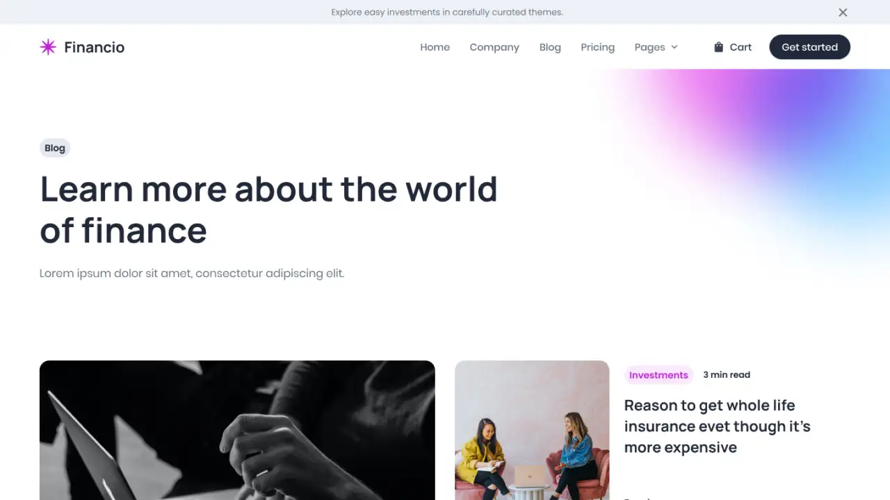Select Blog in the navigation bar

550,47
